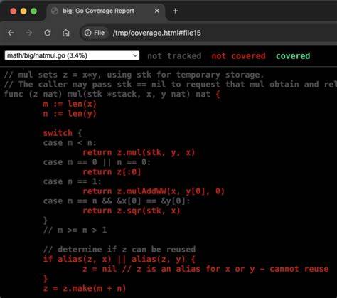Reload the coverage page
This screenshot has height=298, width=337.
click(x=48, y=33)
